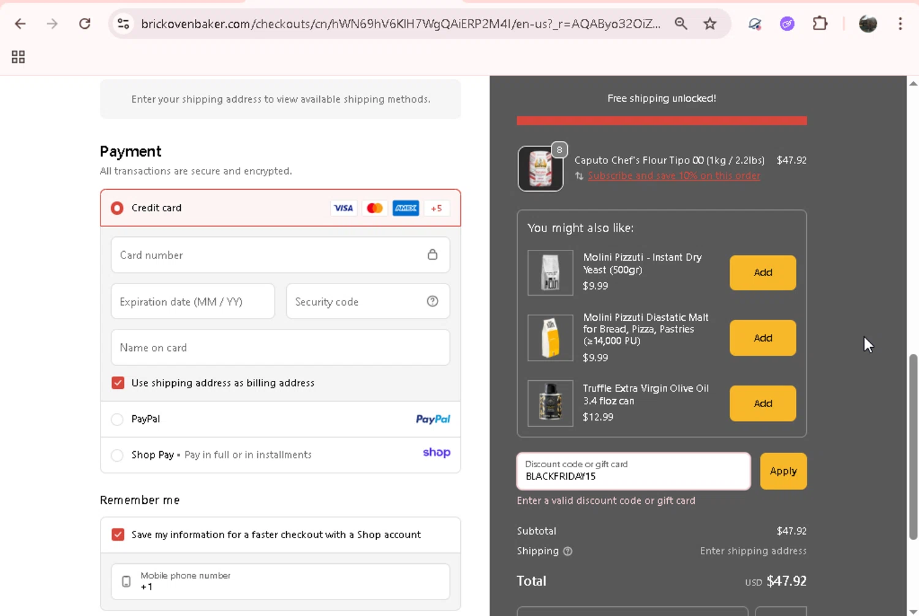Reload the checkout page
The image size is (919, 616).
pos(85,24)
